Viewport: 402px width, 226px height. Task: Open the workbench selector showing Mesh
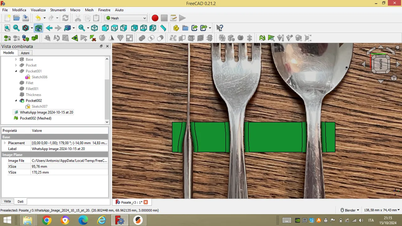coord(126,18)
